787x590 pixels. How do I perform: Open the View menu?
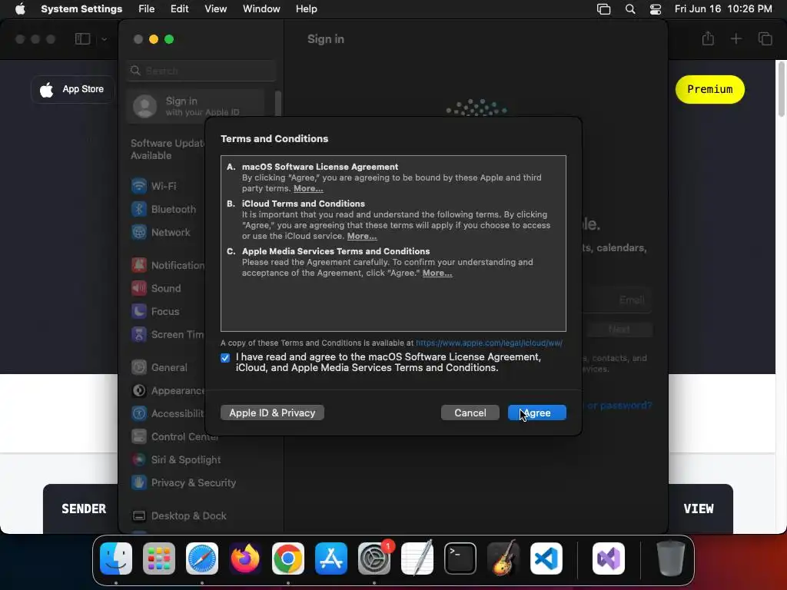215,8
